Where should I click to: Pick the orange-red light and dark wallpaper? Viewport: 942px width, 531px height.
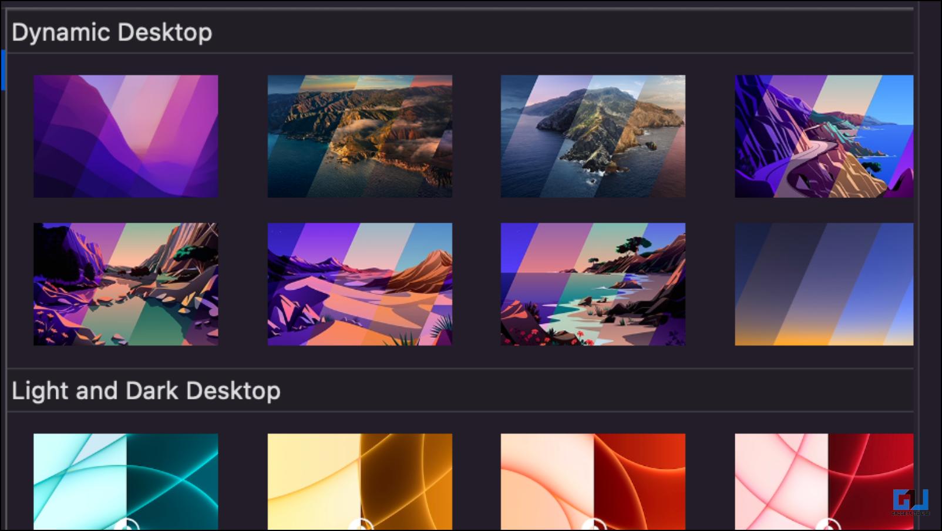click(x=593, y=482)
